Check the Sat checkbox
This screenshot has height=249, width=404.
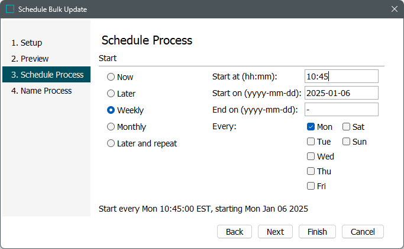point(346,127)
